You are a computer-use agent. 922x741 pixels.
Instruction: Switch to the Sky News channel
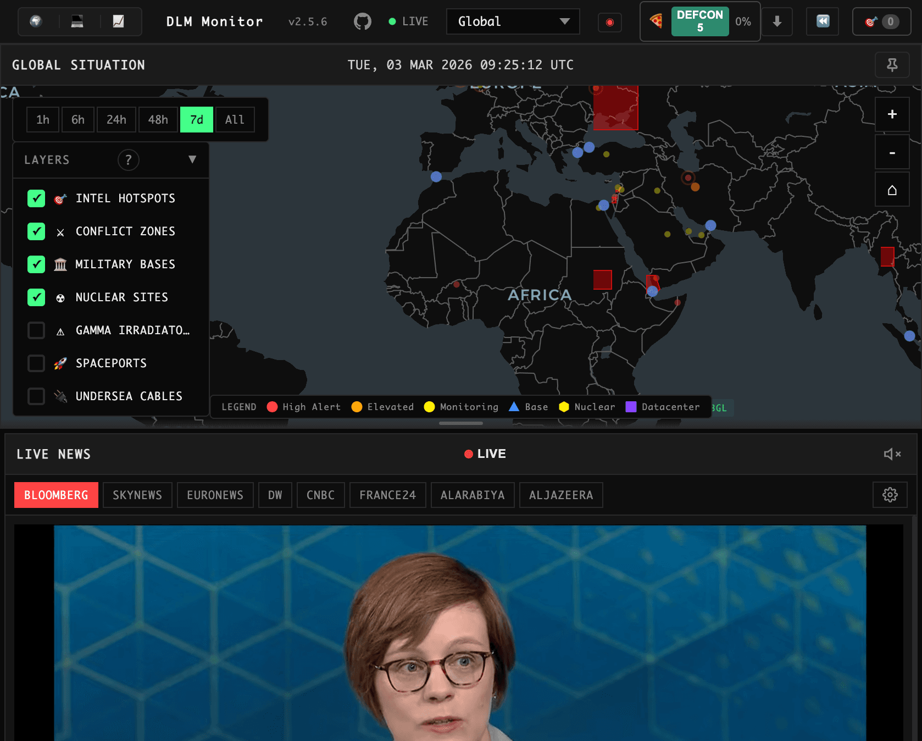pos(137,495)
